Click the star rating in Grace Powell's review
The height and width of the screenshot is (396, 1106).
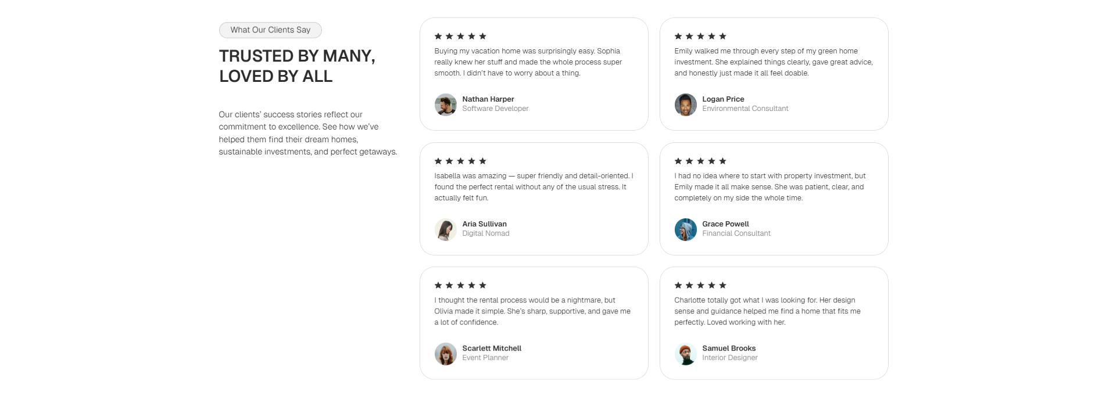700,161
